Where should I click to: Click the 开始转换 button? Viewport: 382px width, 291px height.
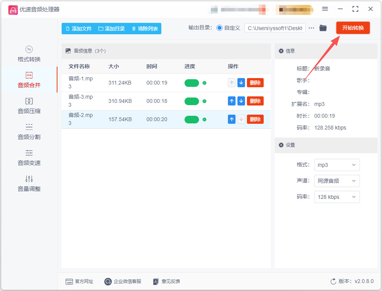click(353, 28)
